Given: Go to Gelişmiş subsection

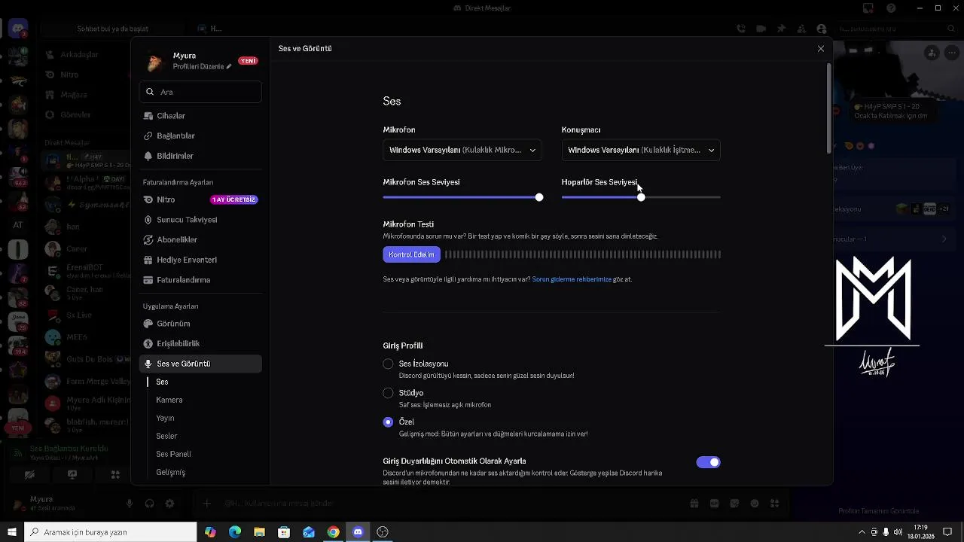Looking at the screenshot, I should (x=170, y=473).
